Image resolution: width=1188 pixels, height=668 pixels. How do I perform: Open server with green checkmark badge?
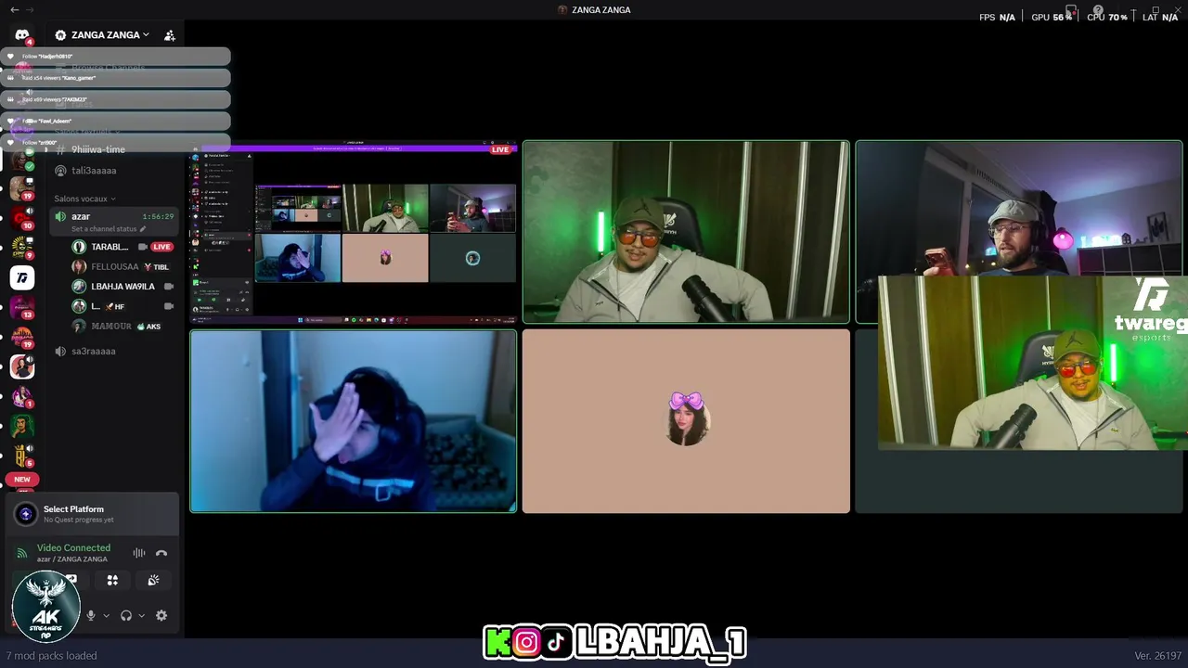pos(22,160)
